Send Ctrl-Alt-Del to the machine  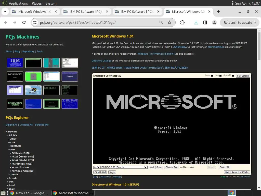[100, 172]
